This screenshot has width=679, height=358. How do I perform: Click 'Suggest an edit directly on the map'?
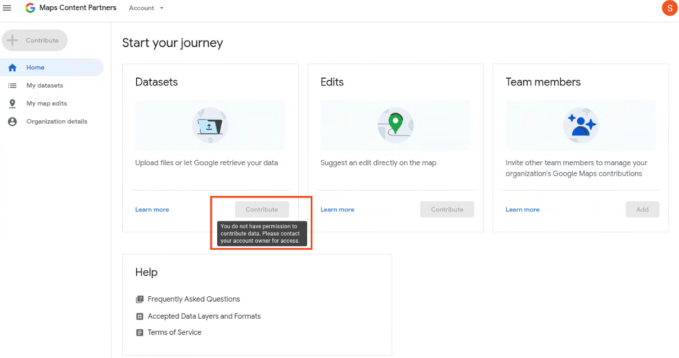tap(379, 163)
